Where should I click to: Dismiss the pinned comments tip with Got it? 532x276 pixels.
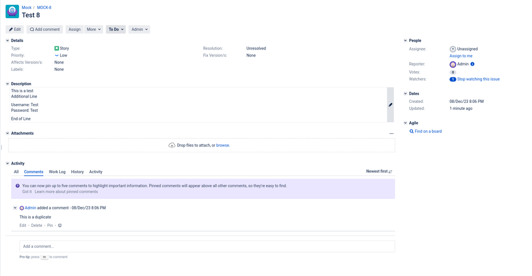point(27,192)
